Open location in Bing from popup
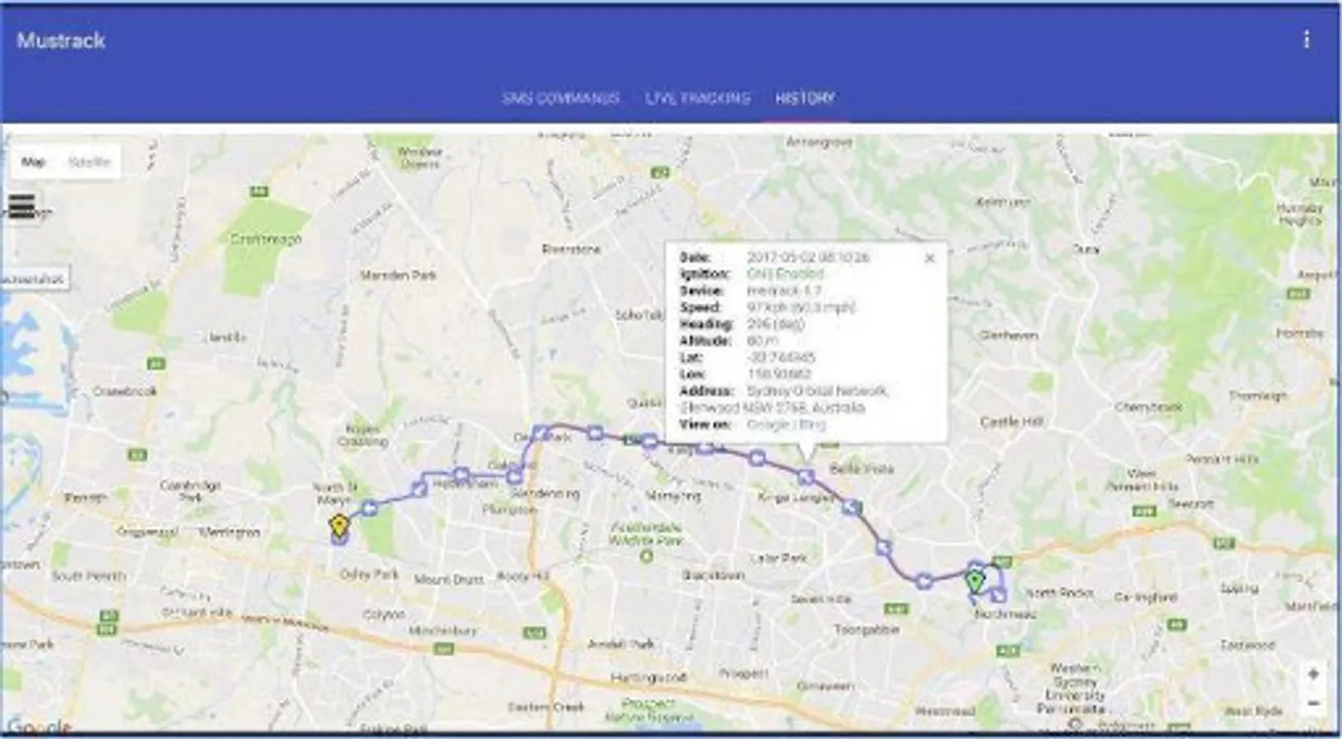 812,425
